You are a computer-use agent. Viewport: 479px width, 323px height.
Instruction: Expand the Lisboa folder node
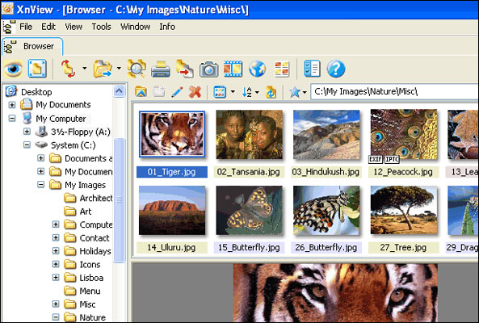(56, 278)
